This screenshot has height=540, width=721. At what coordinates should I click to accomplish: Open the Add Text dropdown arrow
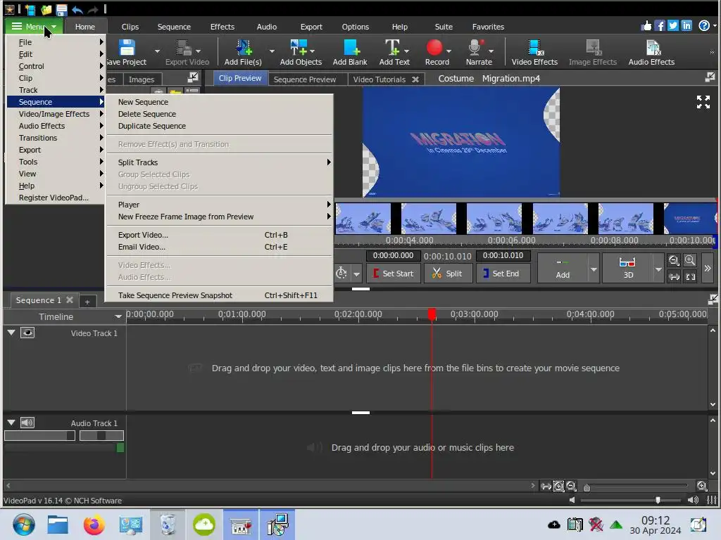tap(406, 51)
